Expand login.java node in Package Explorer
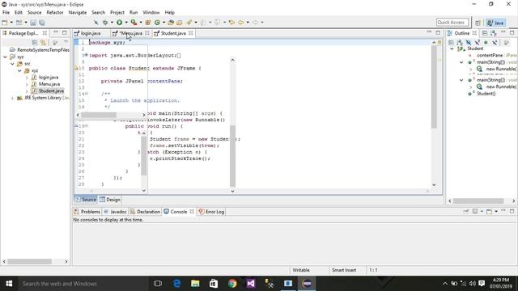This screenshot has width=518, height=291. pyautogui.click(x=27, y=78)
